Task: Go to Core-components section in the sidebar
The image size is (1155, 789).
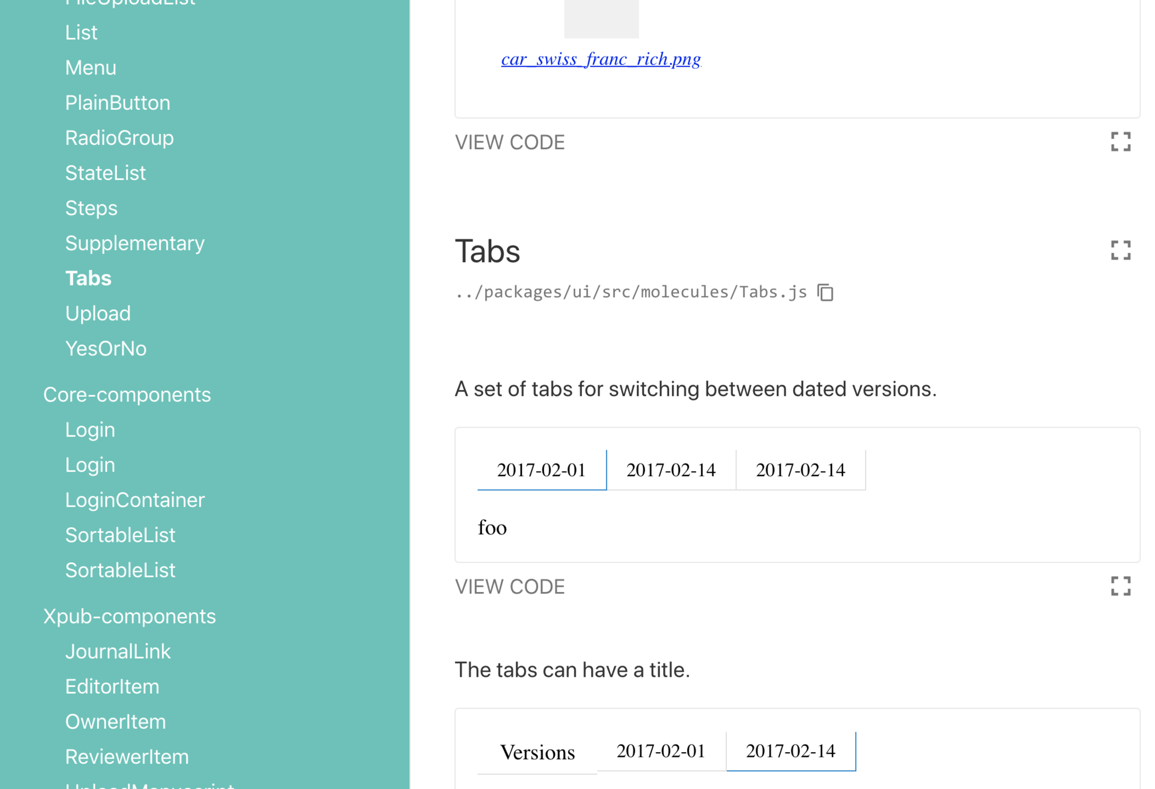Action: 127,394
